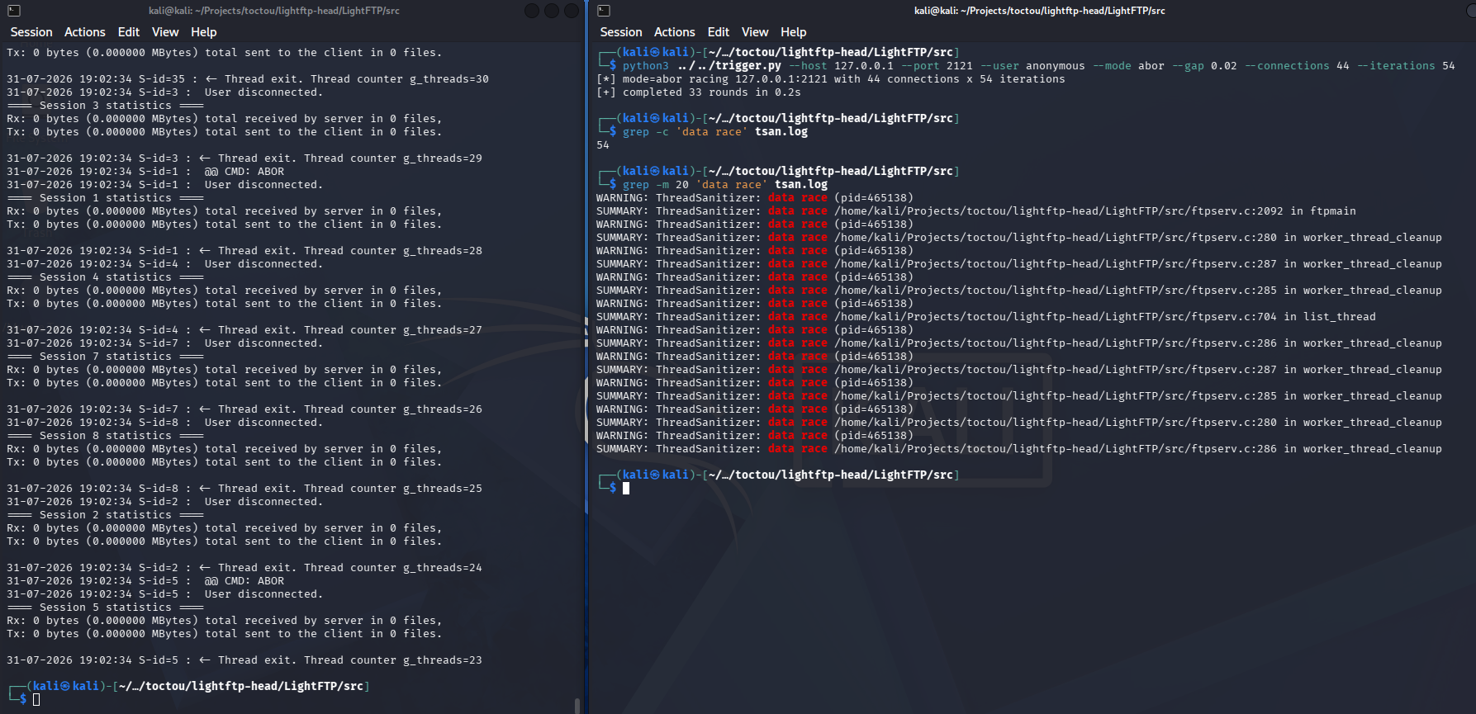The width and height of the screenshot is (1476, 714).
Task: Click summary line 'ftpserv.c:2092 in ftpmain'
Action: [x=976, y=211]
